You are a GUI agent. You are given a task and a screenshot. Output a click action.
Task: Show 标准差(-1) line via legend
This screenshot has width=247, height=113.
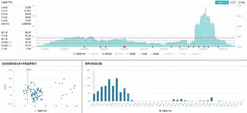[195, 54]
